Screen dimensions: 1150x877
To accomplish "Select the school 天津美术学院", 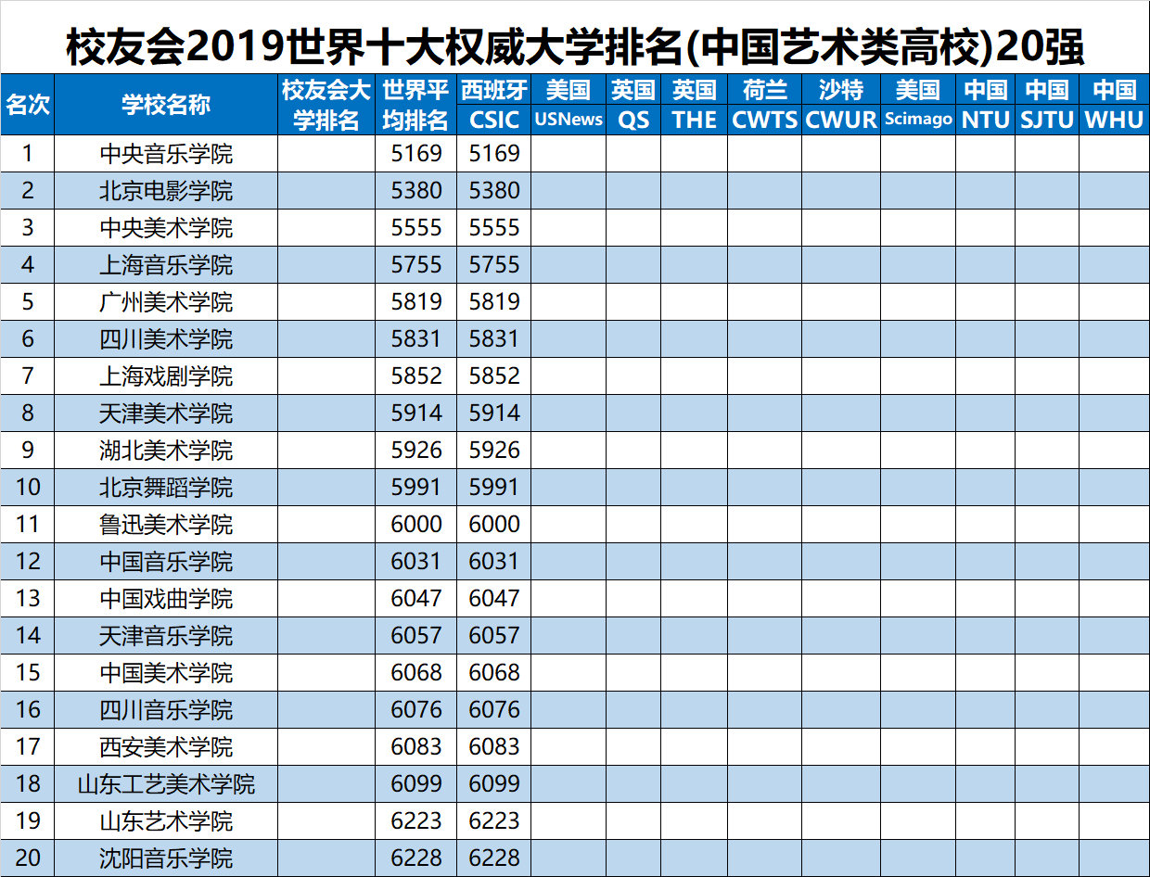I will click(166, 413).
